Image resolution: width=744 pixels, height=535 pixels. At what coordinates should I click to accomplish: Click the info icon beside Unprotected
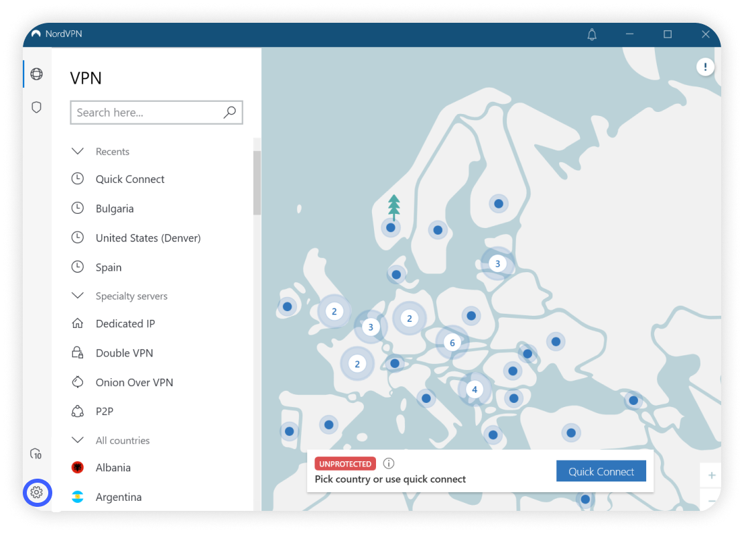pos(389,463)
